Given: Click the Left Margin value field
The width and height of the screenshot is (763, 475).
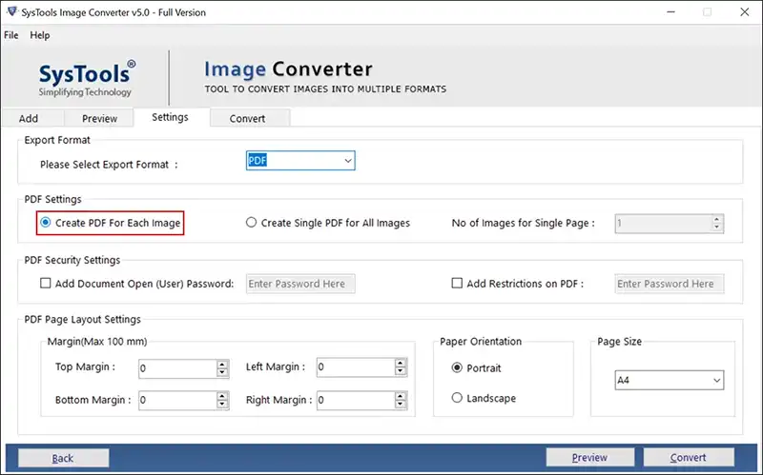Looking at the screenshot, I should pos(356,367).
